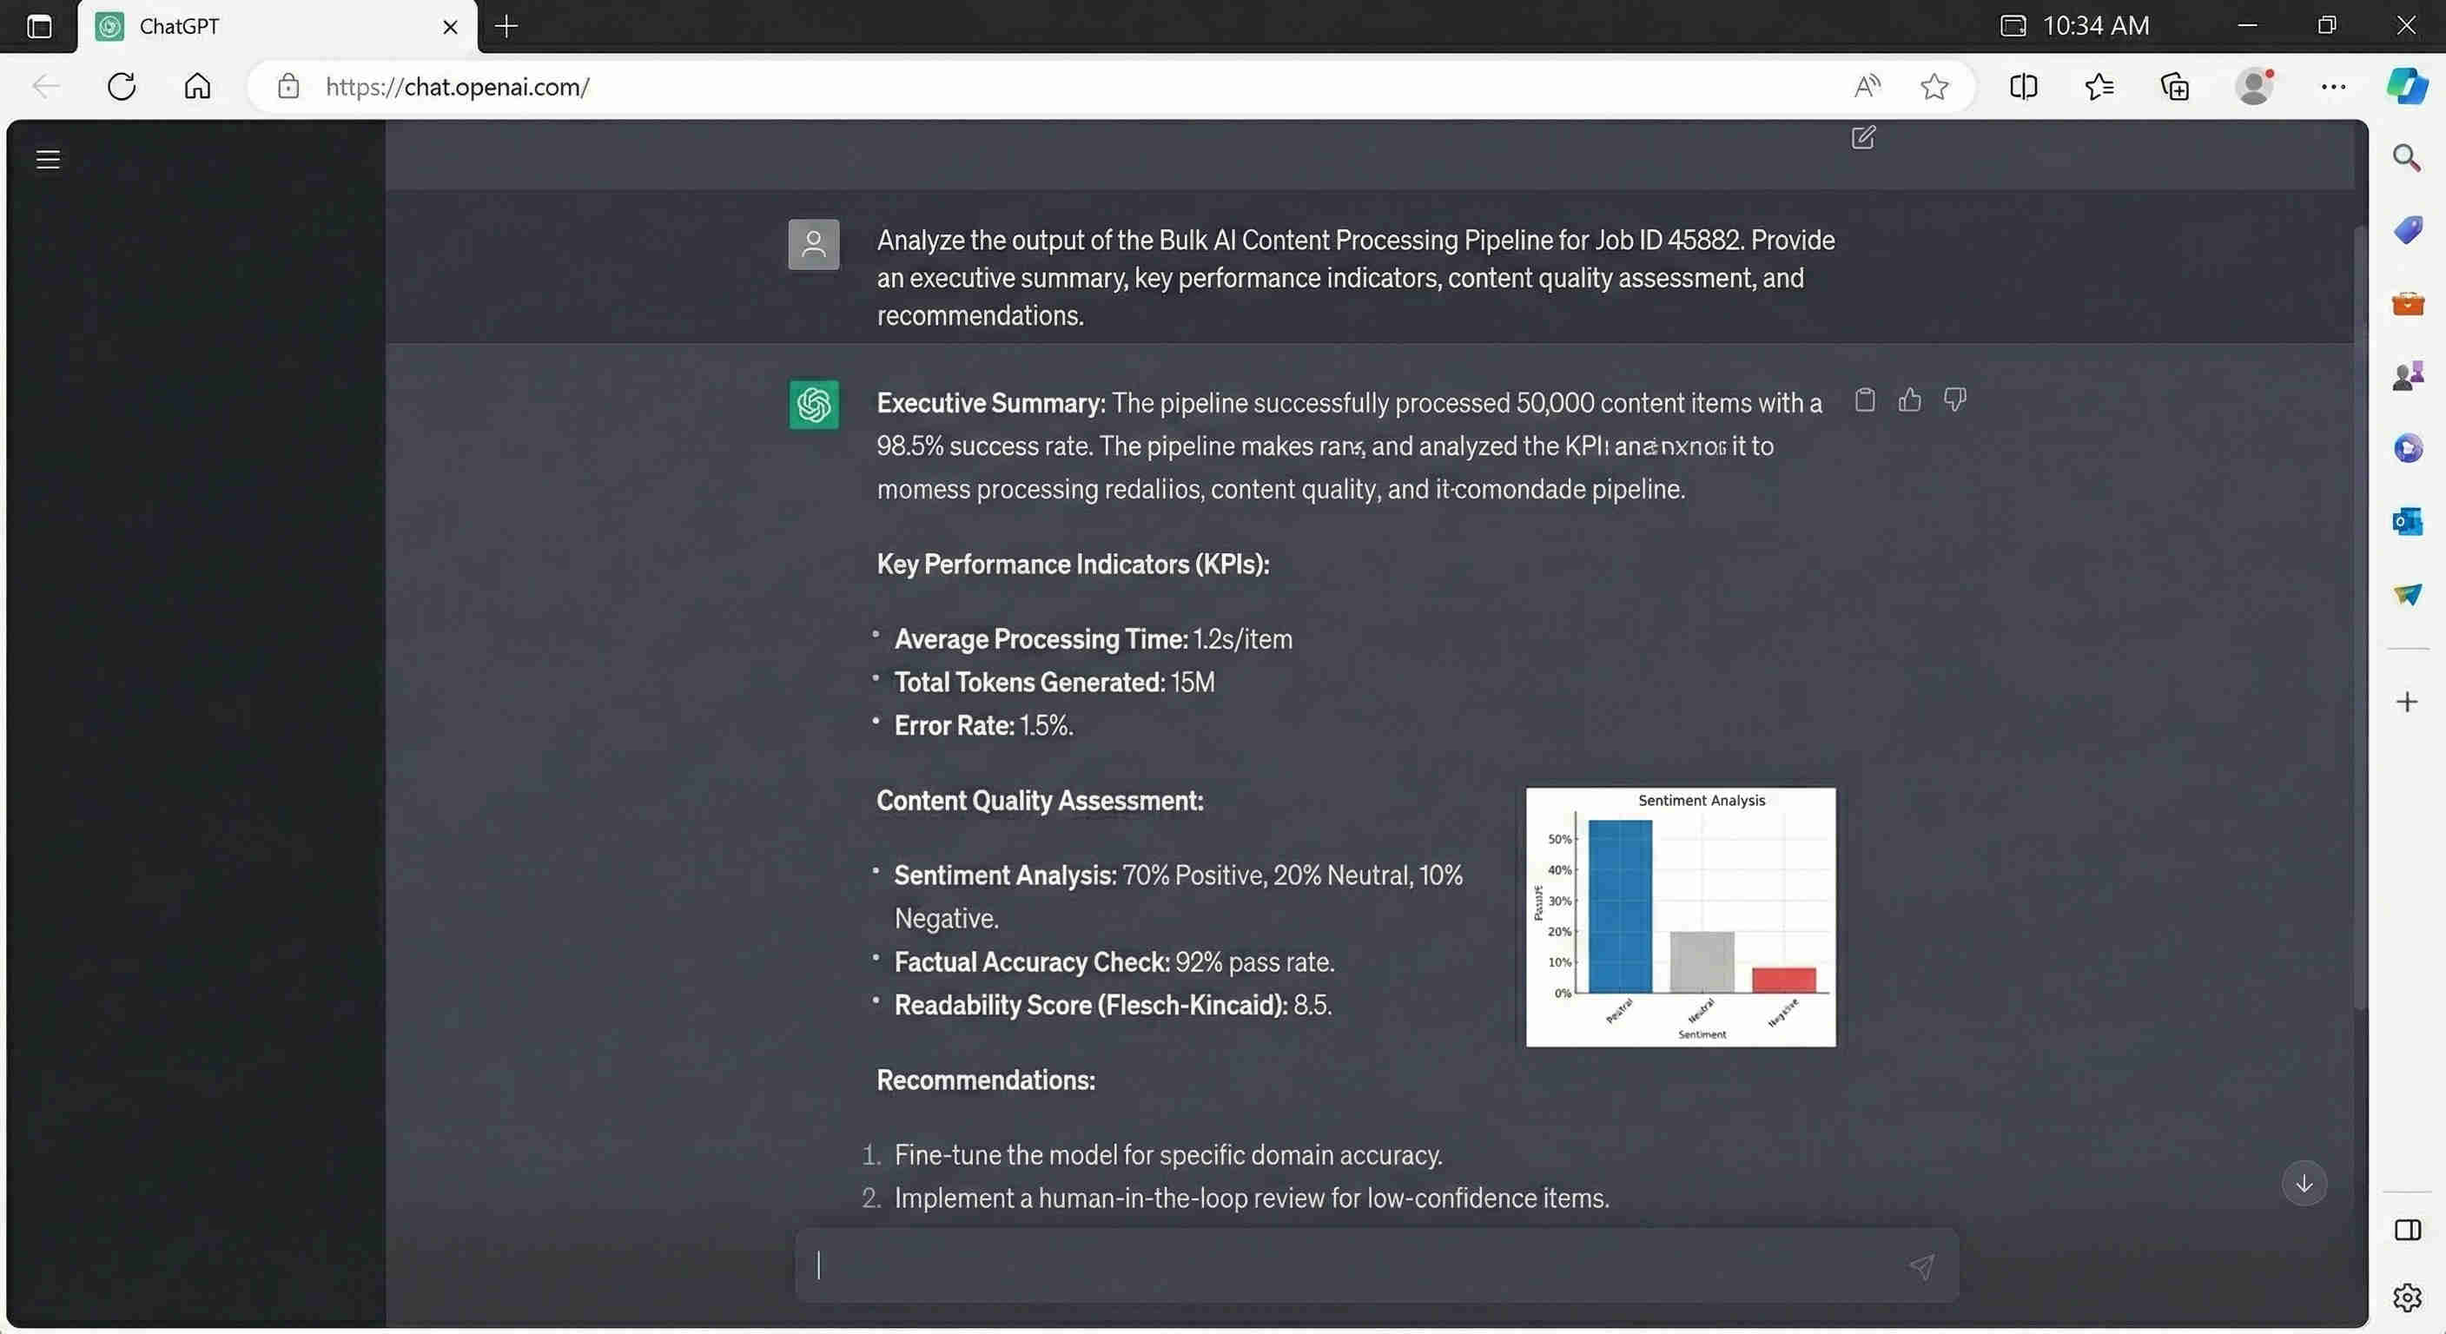Click the Recommendations heading

pos(986,1080)
